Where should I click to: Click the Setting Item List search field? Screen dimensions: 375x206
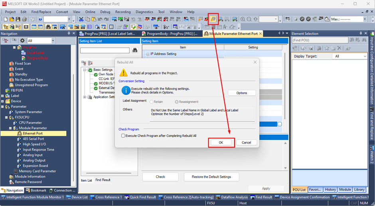click(105, 50)
